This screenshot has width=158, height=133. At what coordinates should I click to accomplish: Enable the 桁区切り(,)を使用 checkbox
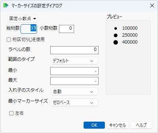(x=9, y=40)
